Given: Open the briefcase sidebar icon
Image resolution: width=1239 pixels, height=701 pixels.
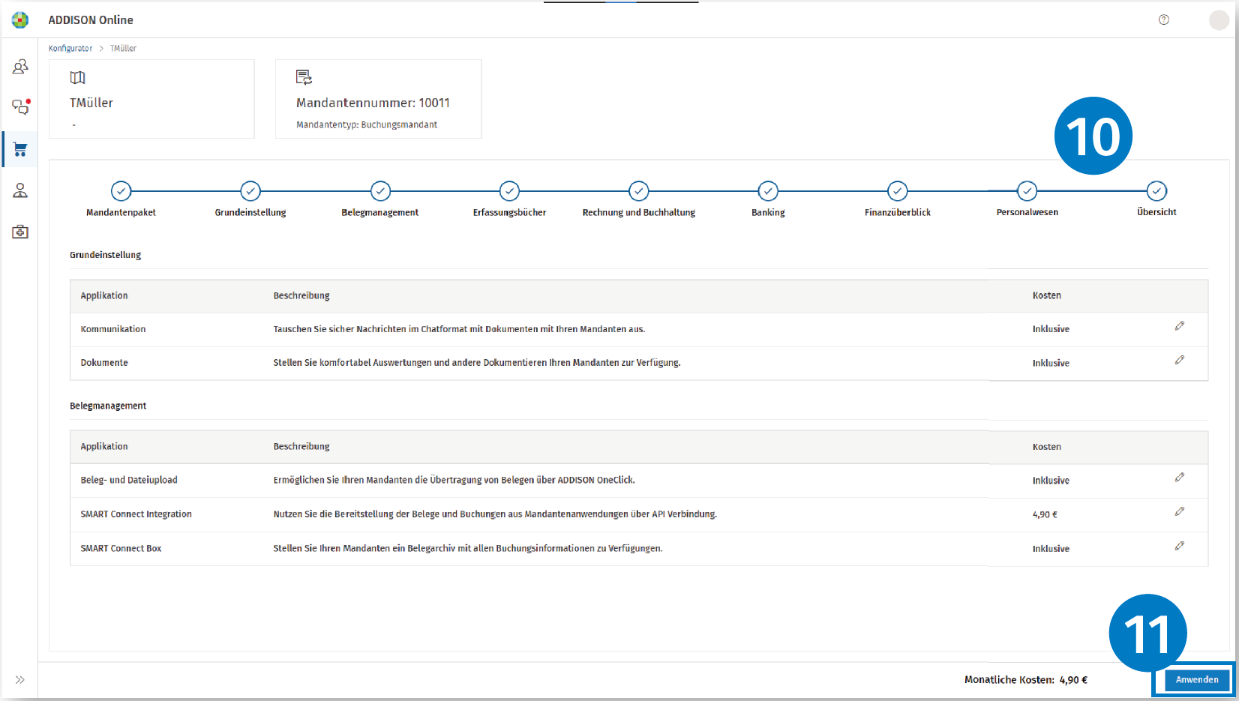Looking at the screenshot, I should click(20, 232).
